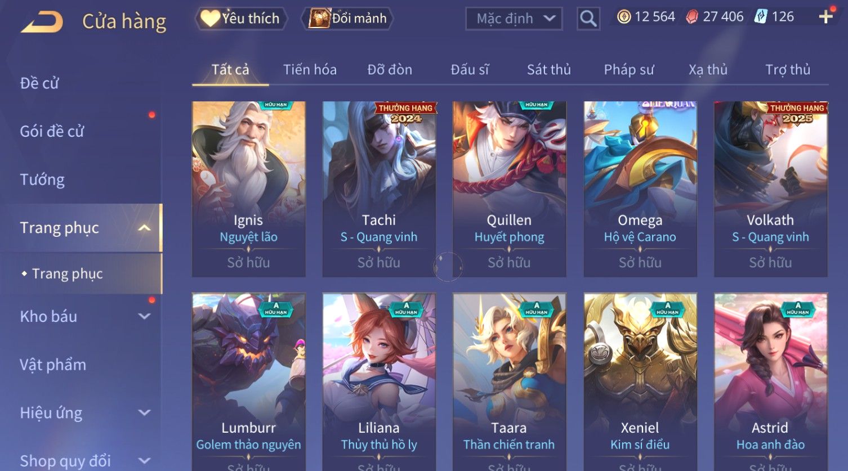Image resolution: width=848 pixels, height=471 pixels.
Task: Collapse the Trang phục sidebar section
Action: tap(144, 228)
